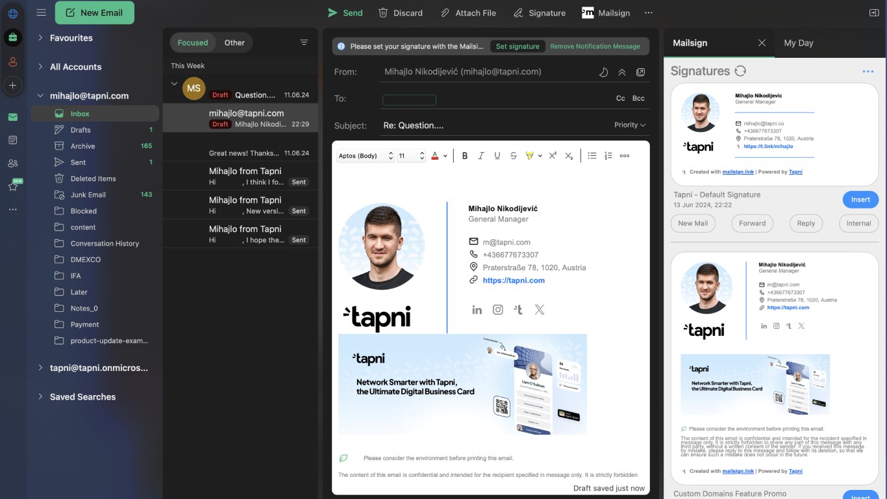Image resolution: width=887 pixels, height=499 pixels.
Task: Show more apps ellipsis in left rail
Action: pos(13,209)
